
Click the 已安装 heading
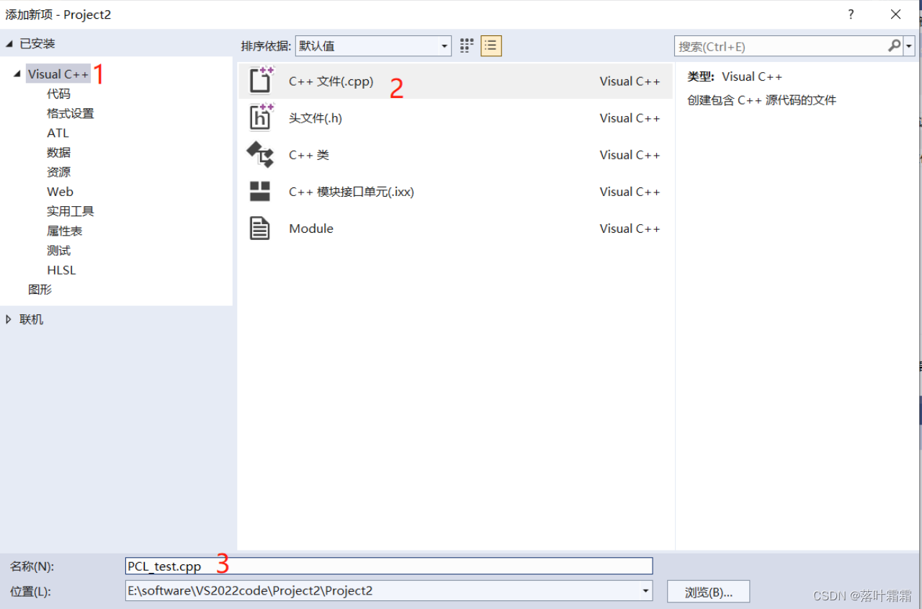[x=37, y=44]
